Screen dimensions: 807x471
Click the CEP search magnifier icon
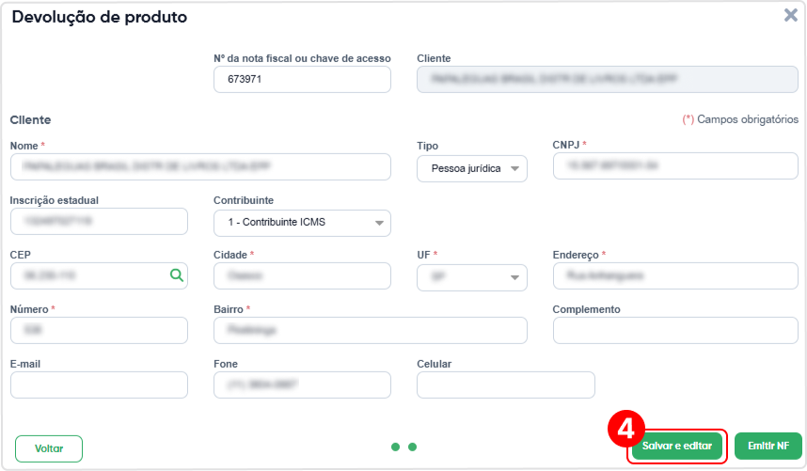click(x=177, y=275)
